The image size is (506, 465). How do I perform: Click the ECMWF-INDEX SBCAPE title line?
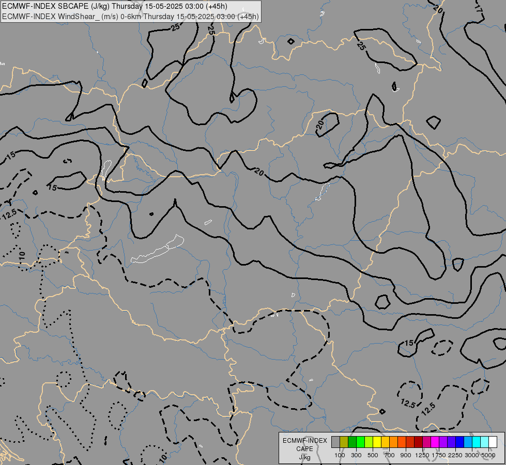115,6
